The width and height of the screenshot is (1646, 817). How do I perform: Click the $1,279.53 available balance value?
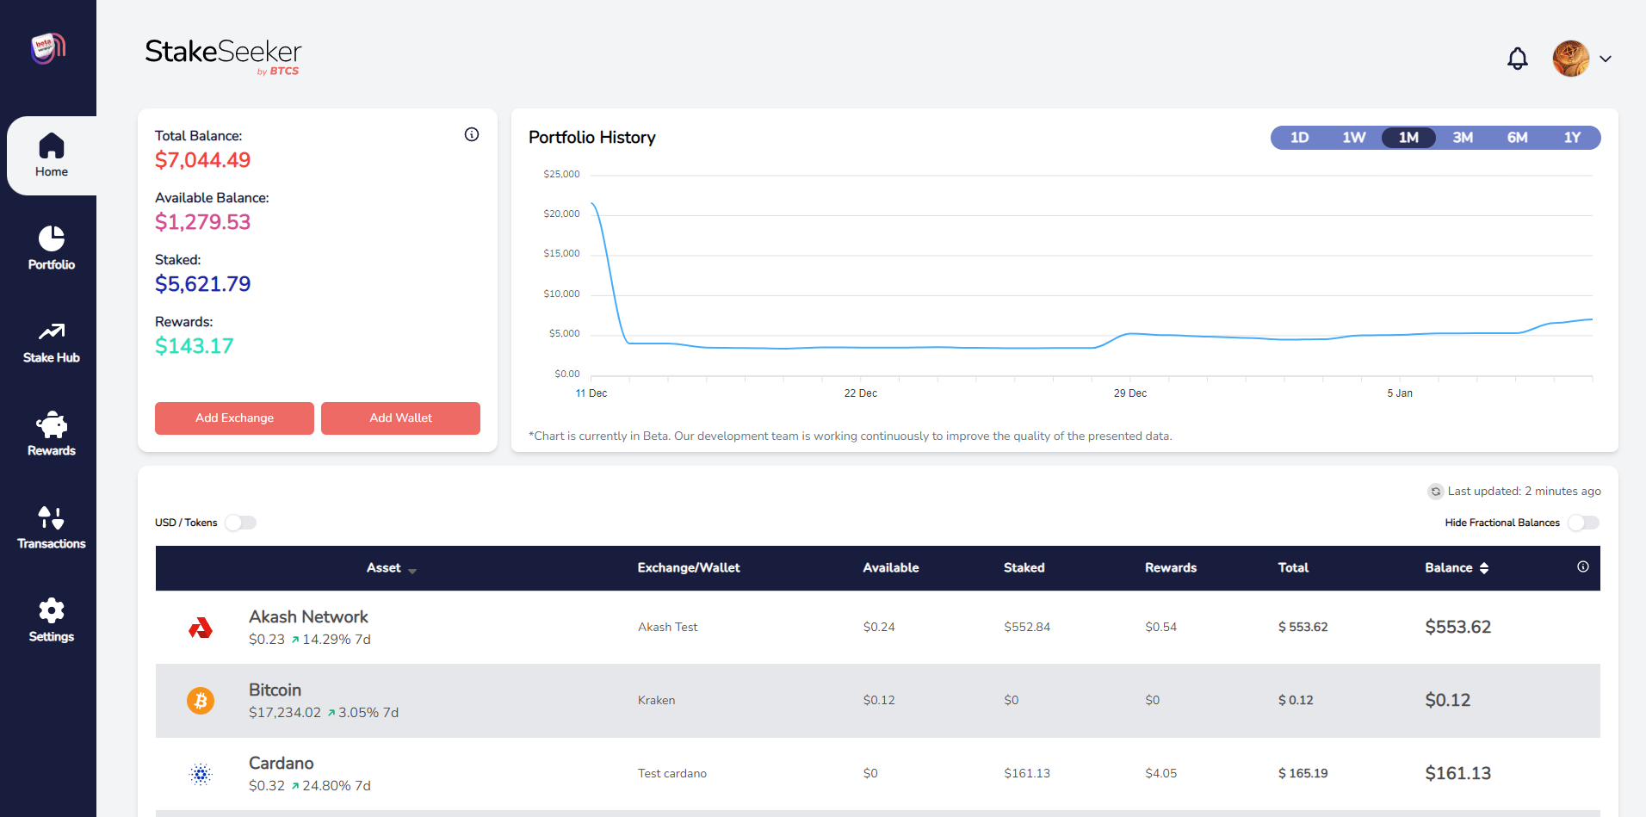click(202, 222)
